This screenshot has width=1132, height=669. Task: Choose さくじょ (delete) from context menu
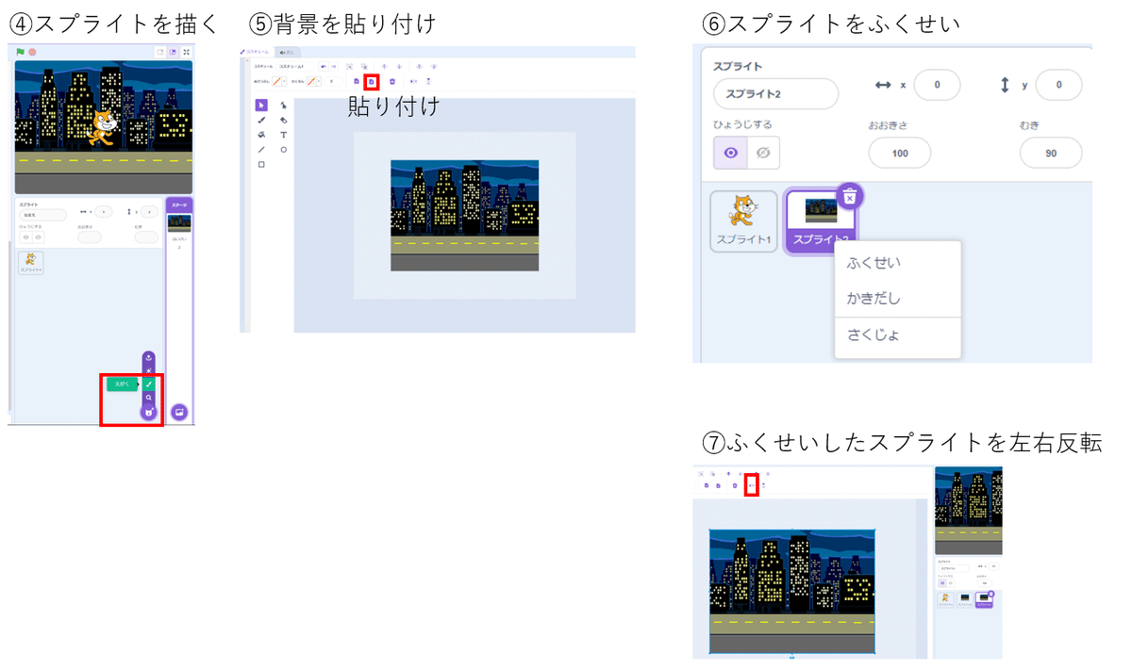[871, 334]
